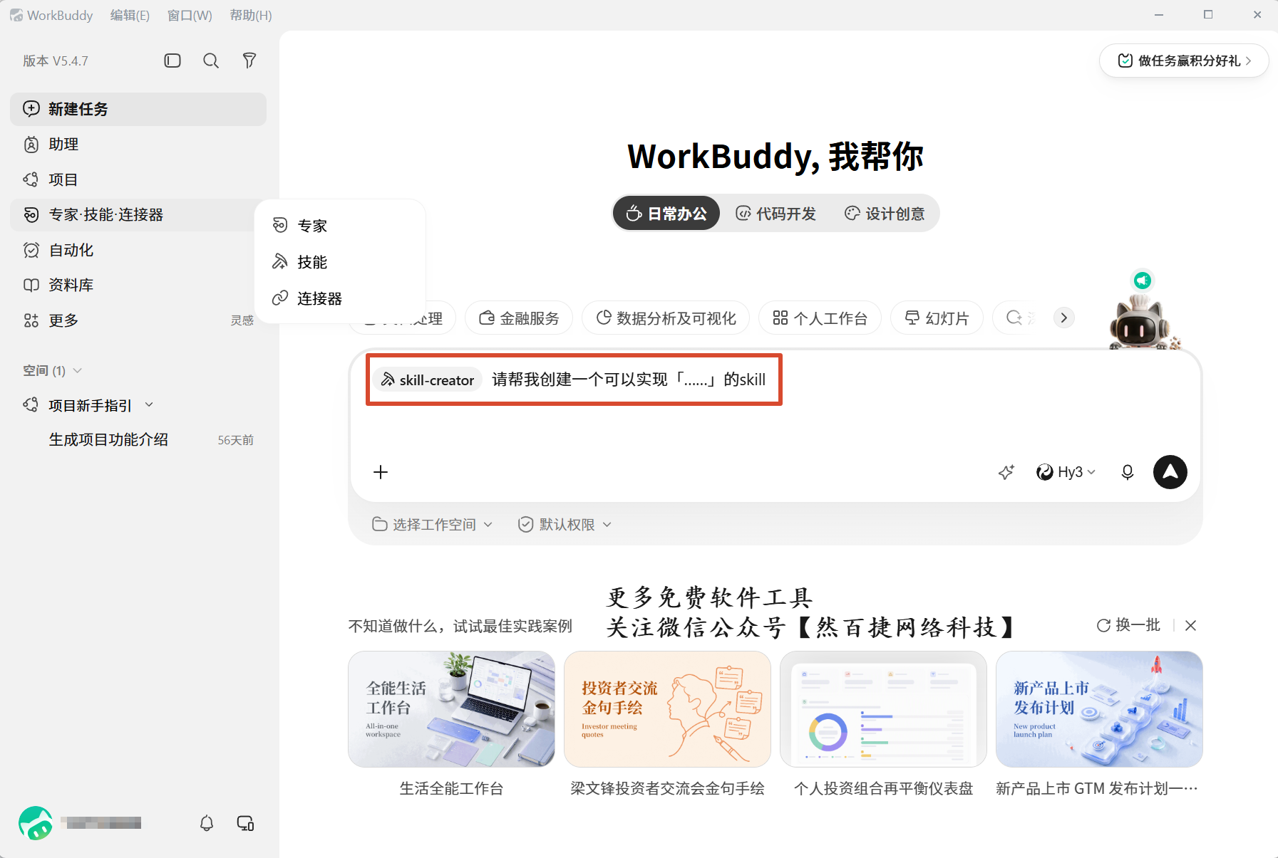Screen dimensions: 1278x858
Task: Click the 灵感 label beside 更多
Action: click(x=242, y=320)
